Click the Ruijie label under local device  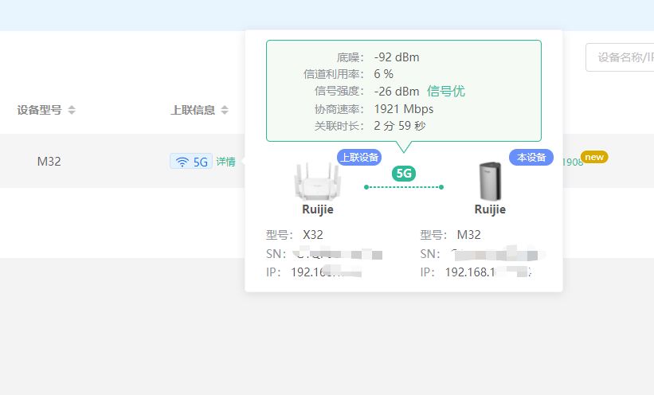[490, 209]
